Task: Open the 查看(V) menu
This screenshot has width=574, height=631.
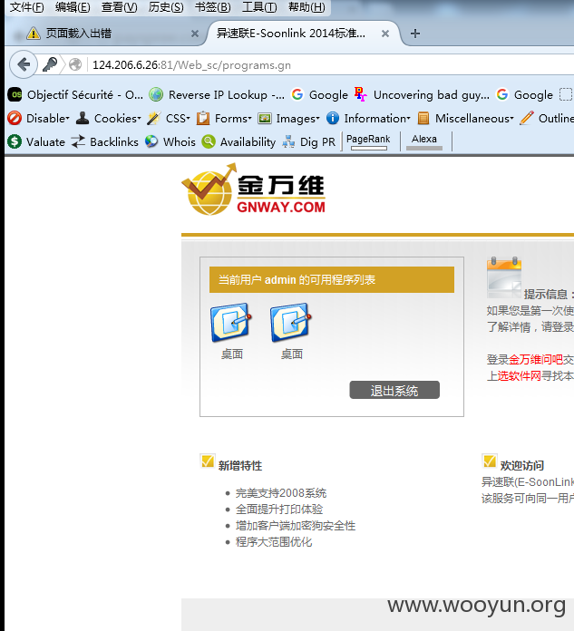Action: click(x=119, y=7)
